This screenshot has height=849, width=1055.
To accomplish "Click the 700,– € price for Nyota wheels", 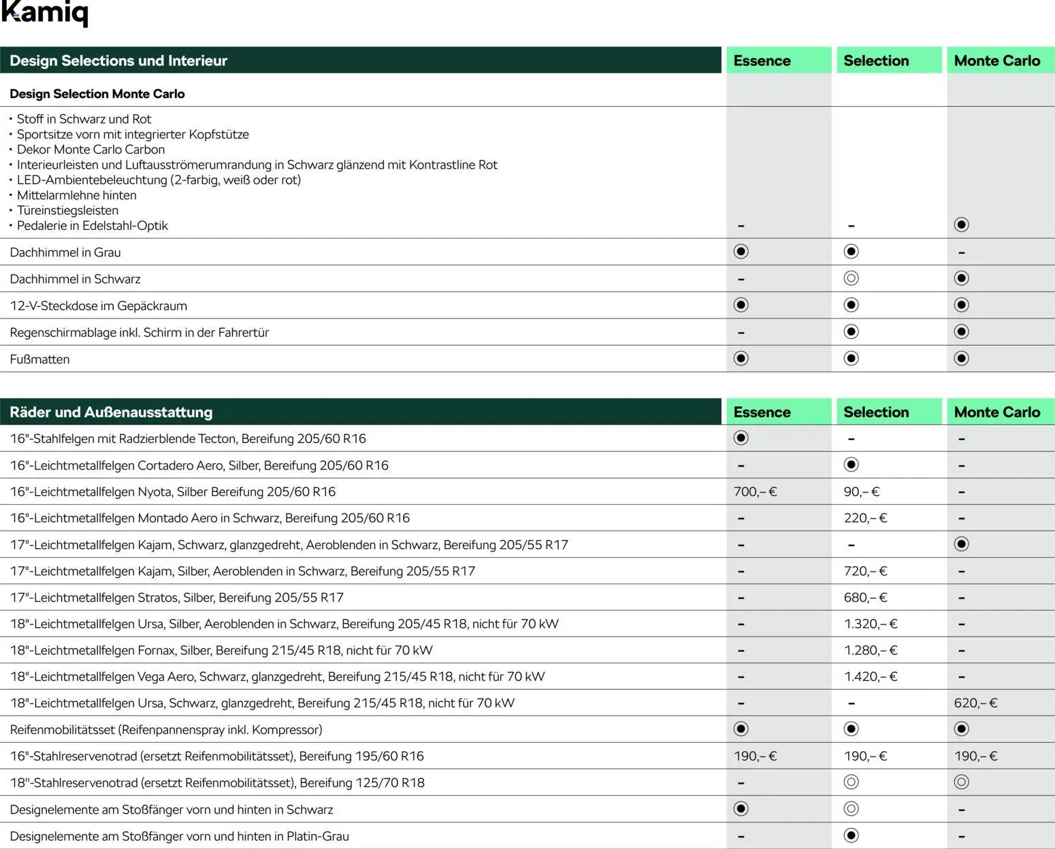I will [755, 492].
